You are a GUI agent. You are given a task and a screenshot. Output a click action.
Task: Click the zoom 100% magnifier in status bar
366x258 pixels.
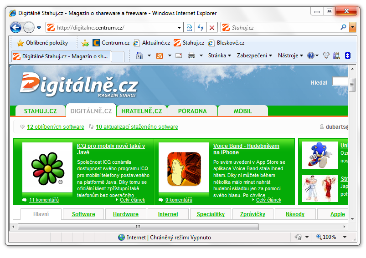(x=319, y=237)
